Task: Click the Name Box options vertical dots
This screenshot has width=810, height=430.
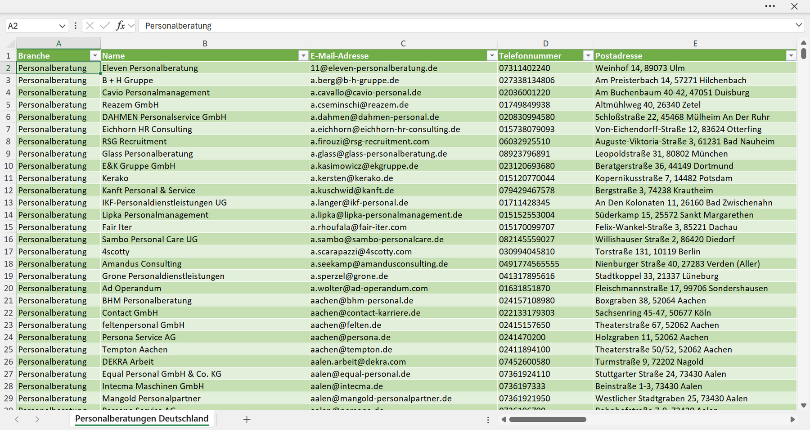Action: pyautogui.click(x=75, y=26)
